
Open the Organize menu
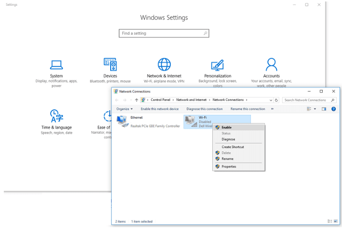pyautogui.click(x=124, y=109)
